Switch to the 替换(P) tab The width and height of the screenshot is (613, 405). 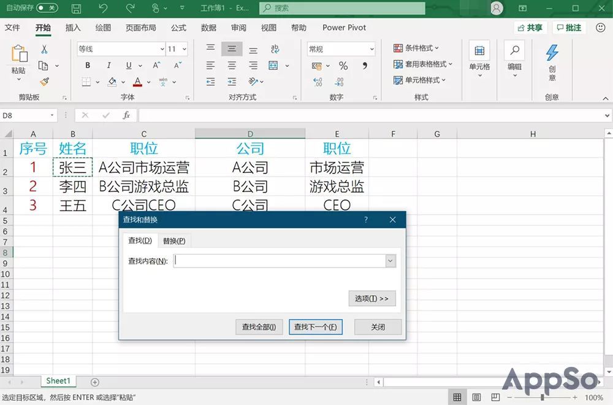[x=174, y=241]
